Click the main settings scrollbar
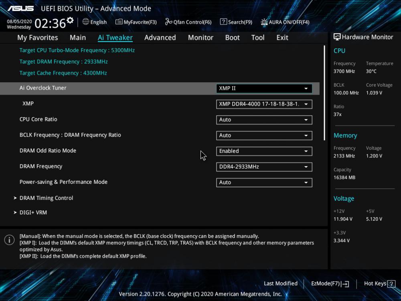Image resolution: width=401 pixels, height=301 pixels. pos(324,93)
